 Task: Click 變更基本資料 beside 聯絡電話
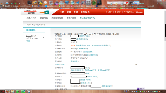92,76
